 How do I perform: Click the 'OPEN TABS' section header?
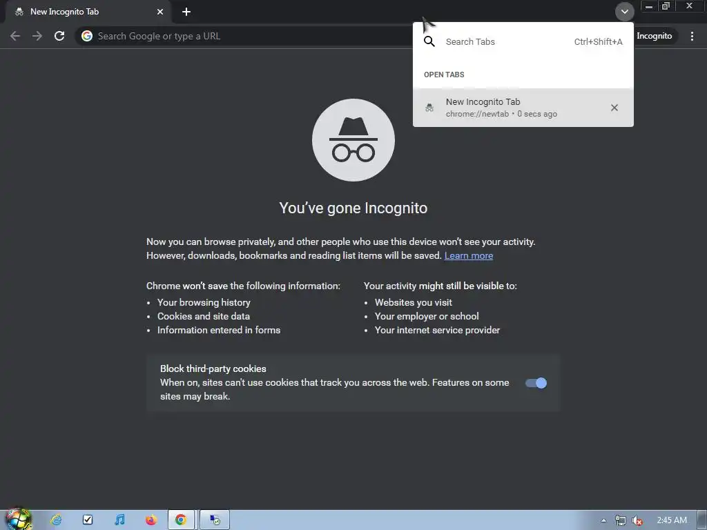[x=444, y=75]
